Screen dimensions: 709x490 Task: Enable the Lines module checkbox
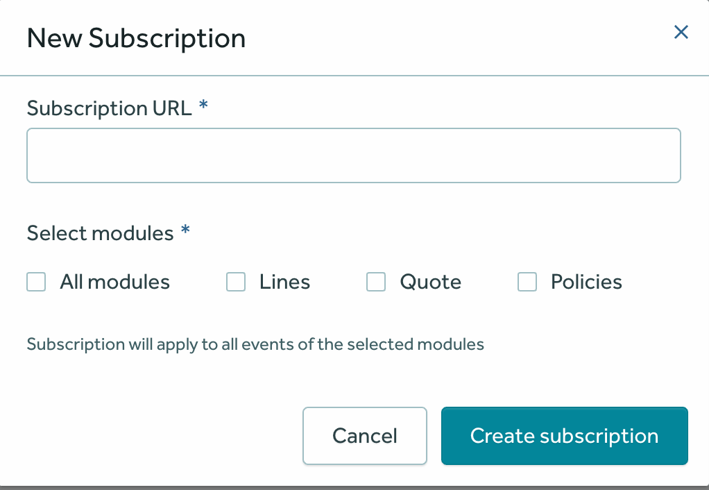pos(236,282)
